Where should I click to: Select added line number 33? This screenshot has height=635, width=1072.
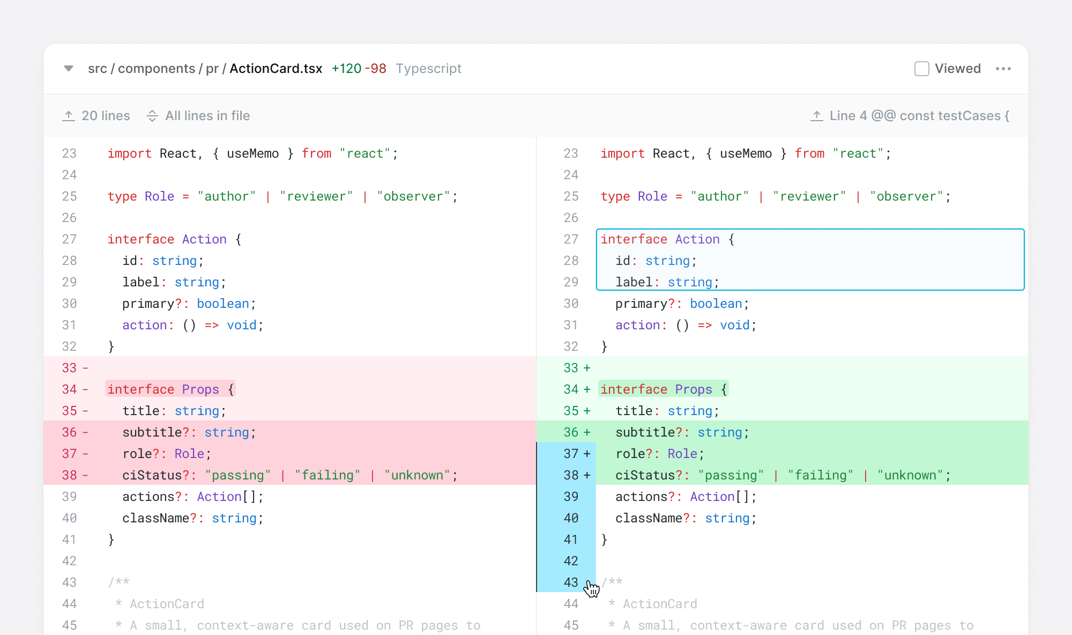coord(571,368)
